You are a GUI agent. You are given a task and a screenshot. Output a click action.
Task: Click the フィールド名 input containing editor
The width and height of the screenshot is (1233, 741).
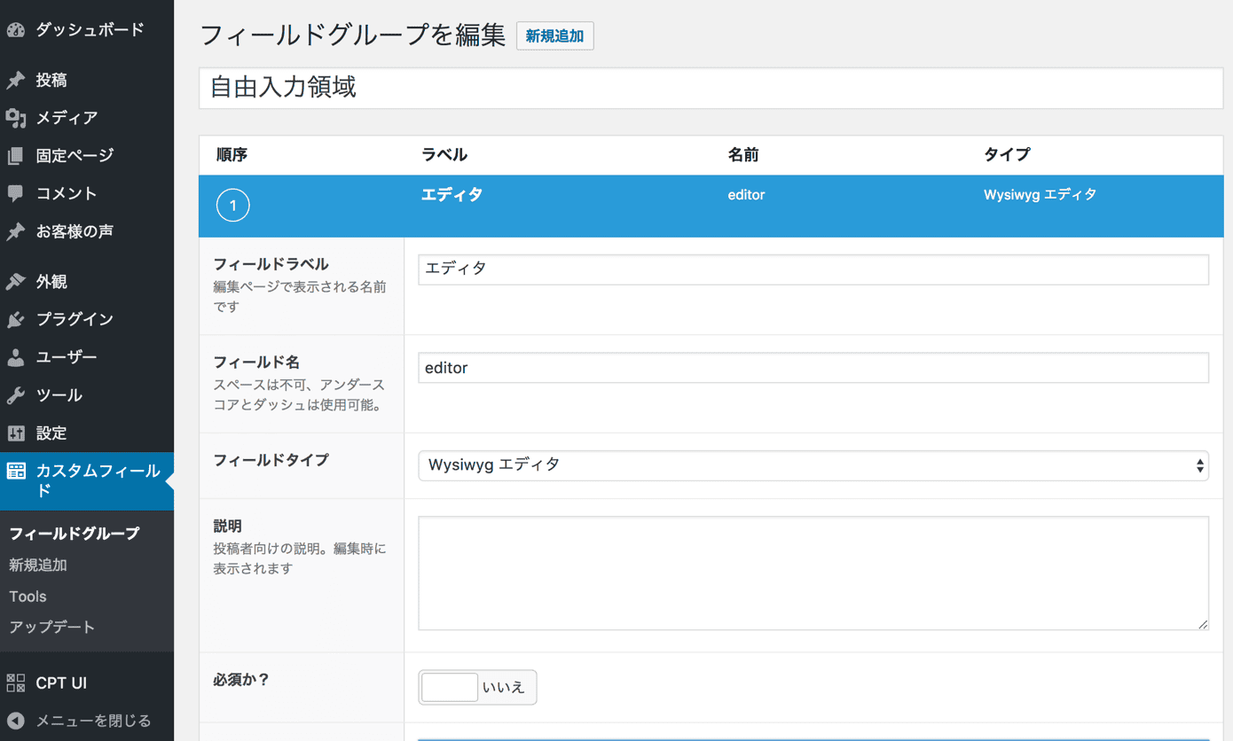point(813,368)
